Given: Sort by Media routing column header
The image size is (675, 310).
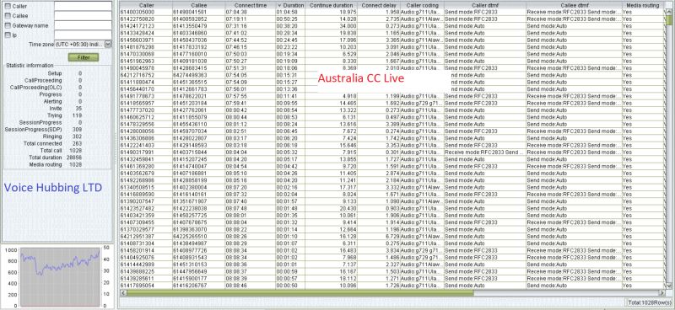Looking at the screenshot, I should click(x=643, y=5).
